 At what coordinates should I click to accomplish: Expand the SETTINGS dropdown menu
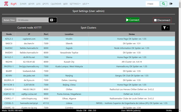75,4
